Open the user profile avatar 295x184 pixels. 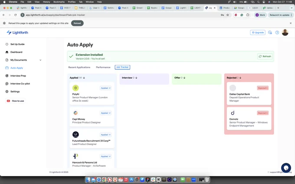tap(285, 32)
